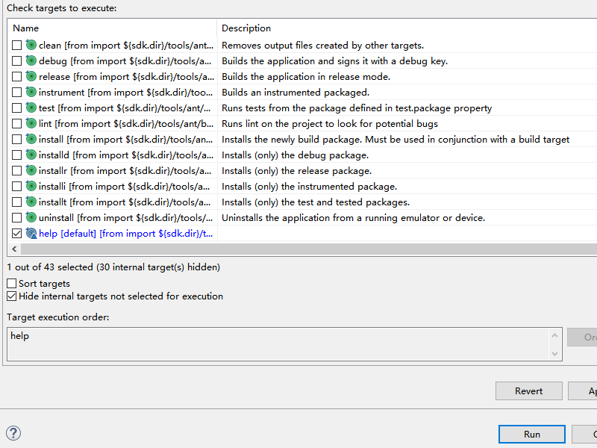The height and width of the screenshot is (448, 597).
Task: Uncheck the help default target checkbox
Action: (x=17, y=234)
